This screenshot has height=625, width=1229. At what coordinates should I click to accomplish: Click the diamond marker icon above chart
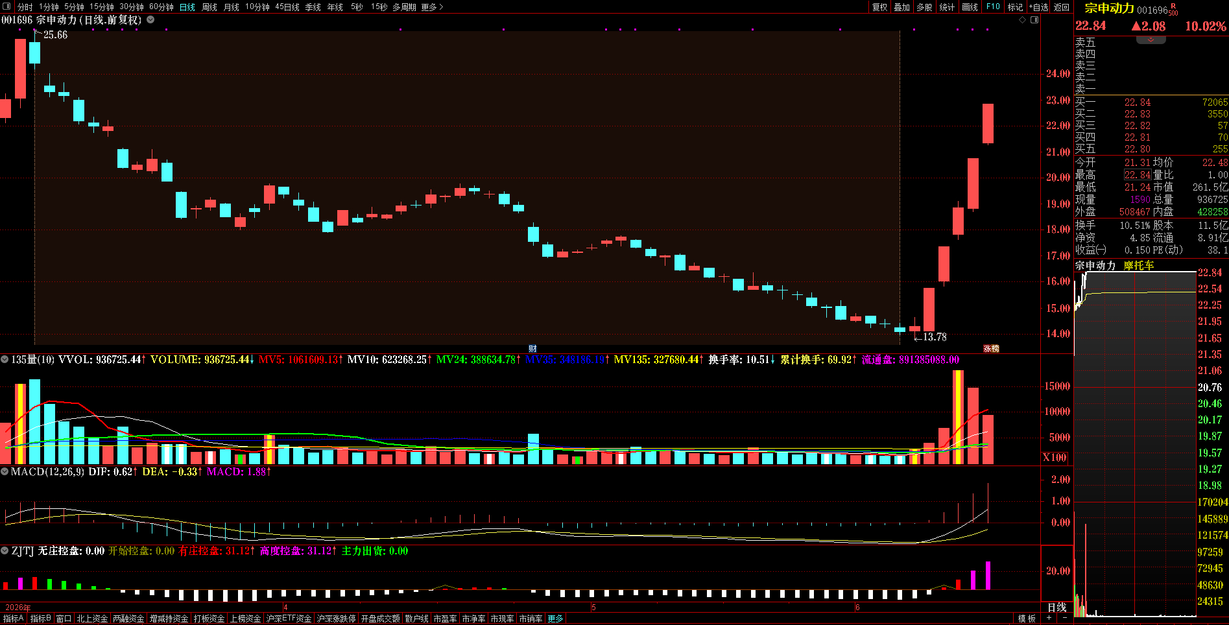click(1023, 19)
